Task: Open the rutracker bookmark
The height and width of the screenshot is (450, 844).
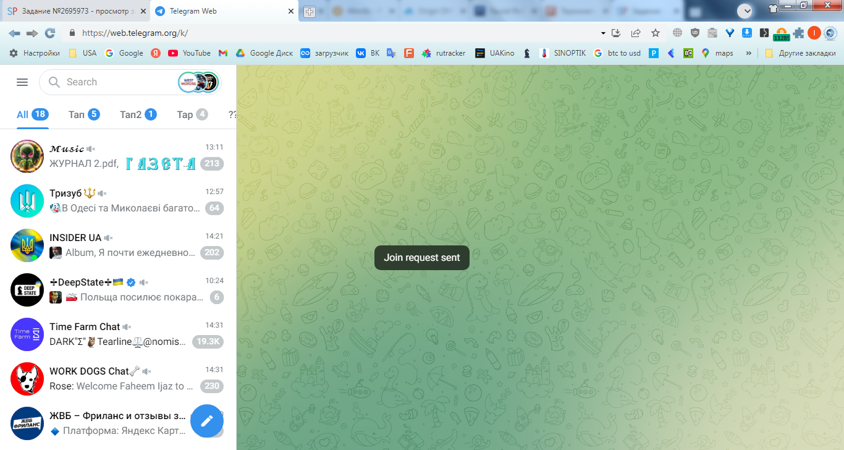Action: pos(444,53)
